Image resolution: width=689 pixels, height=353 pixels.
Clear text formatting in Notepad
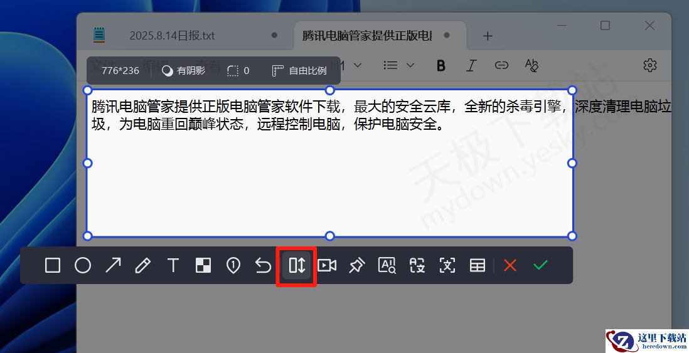pyautogui.click(x=531, y=65)
